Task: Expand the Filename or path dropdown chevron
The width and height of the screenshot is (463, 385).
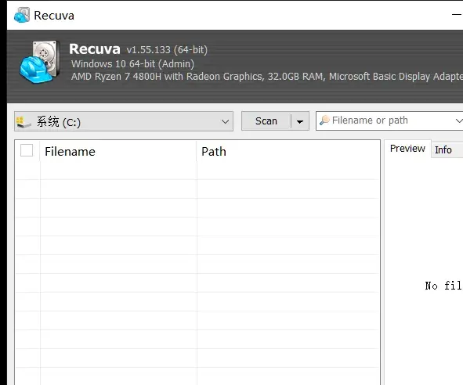Action: point(458,121)
